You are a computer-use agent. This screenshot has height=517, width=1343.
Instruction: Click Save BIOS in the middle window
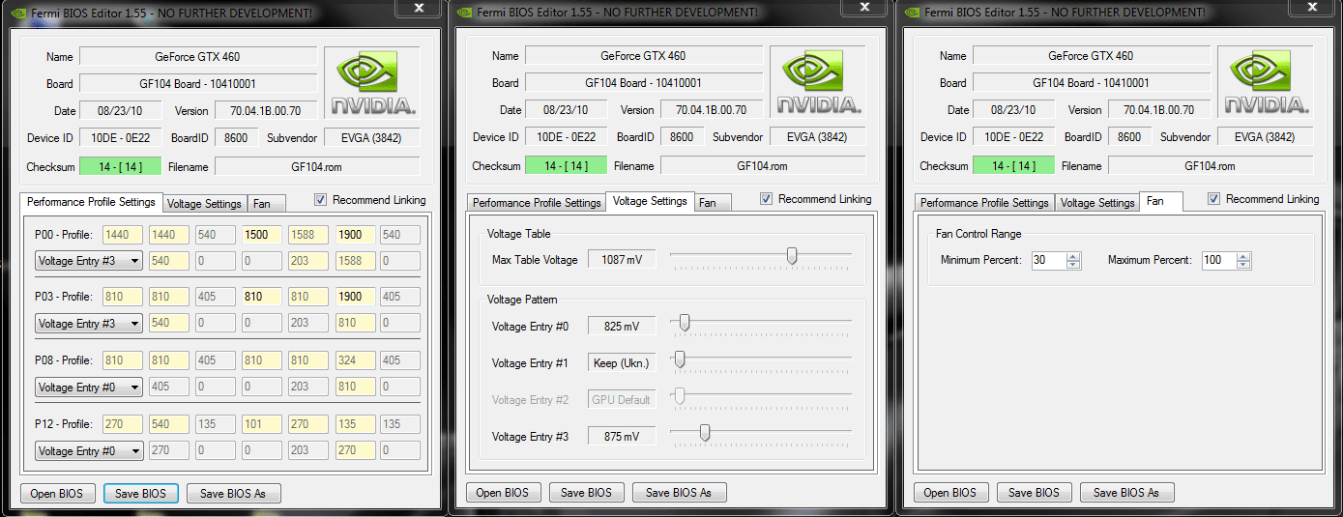[586, 492]
